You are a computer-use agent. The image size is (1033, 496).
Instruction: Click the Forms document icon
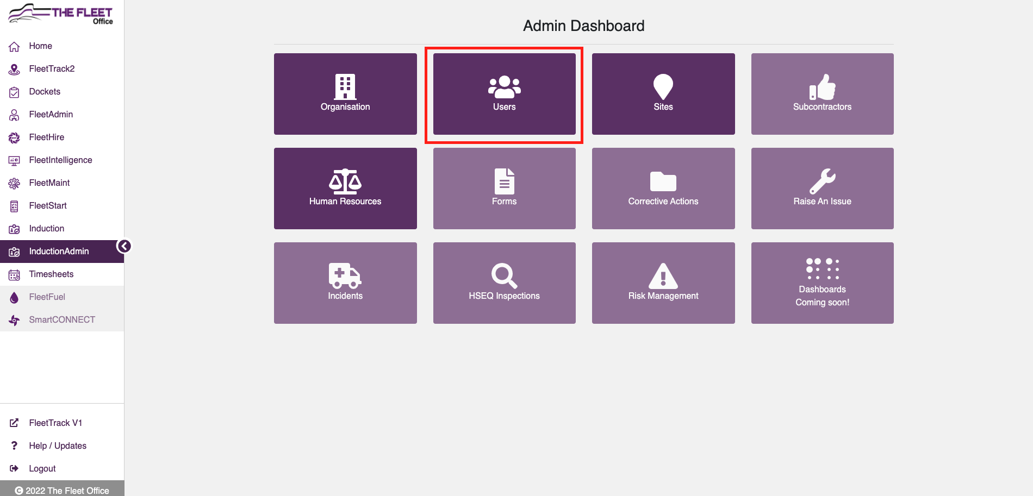[x=505, y=181]
